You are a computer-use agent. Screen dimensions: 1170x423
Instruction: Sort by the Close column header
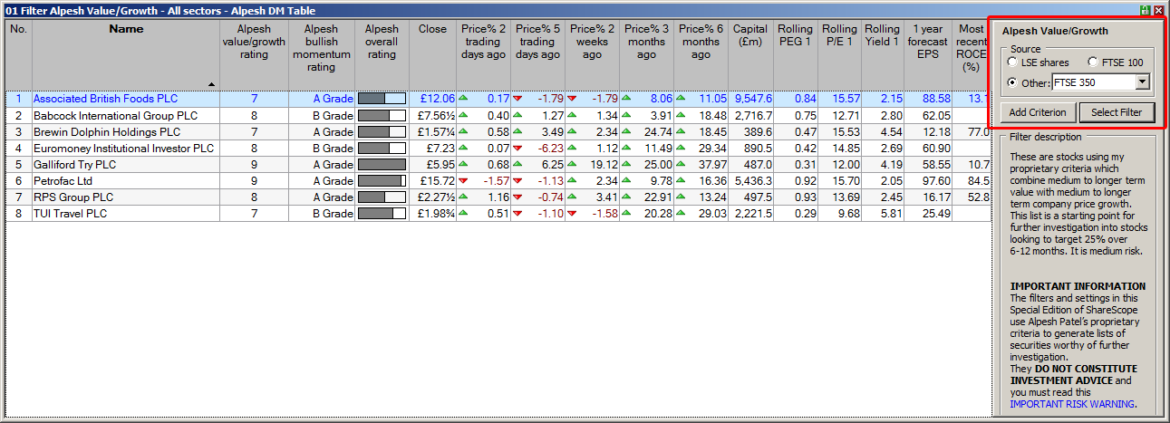coord(432,54)
